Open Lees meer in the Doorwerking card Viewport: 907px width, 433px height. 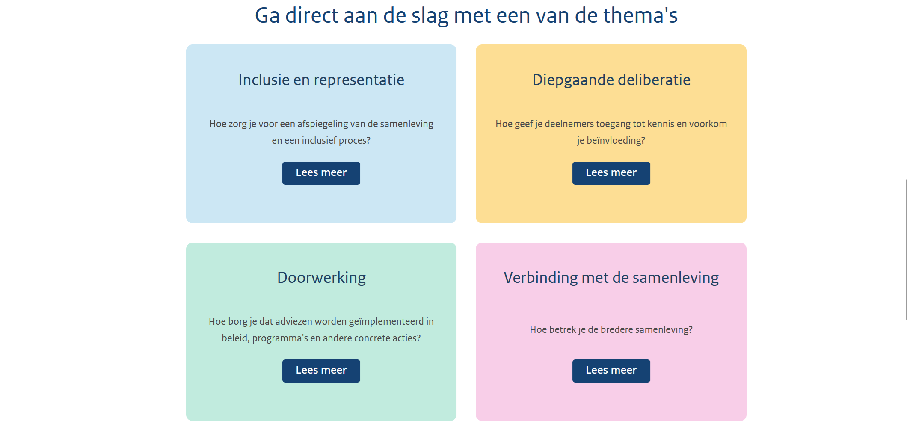click(x=321, y=371)
